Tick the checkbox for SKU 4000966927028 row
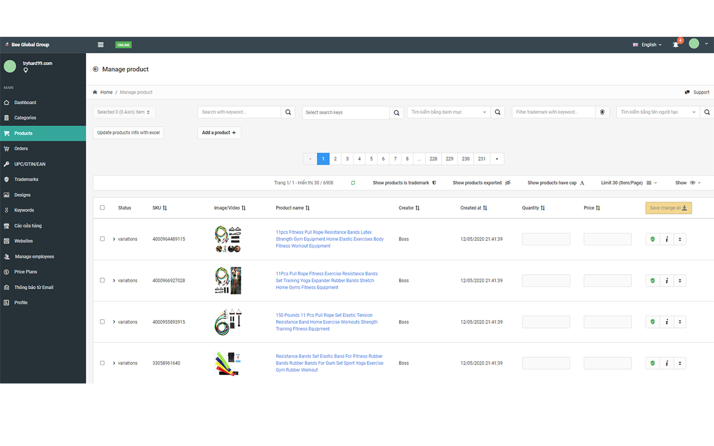714x446 pixels. point(102,280)
